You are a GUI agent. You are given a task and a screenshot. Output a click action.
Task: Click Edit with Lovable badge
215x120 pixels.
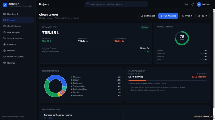tap(201, 117)
